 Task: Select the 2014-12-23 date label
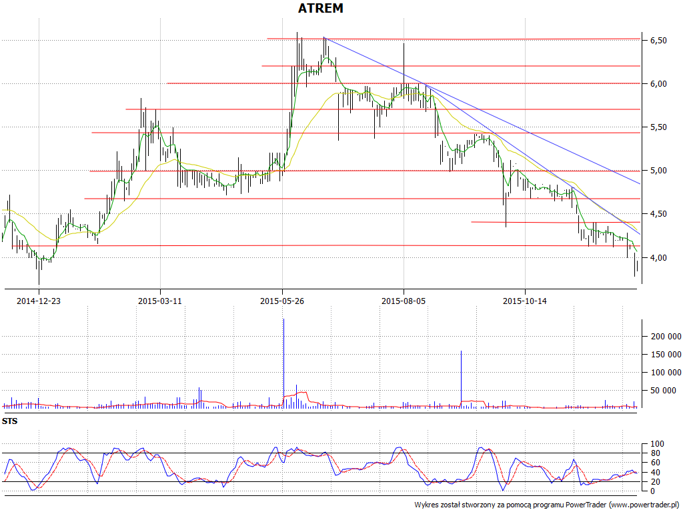(38, 301)
